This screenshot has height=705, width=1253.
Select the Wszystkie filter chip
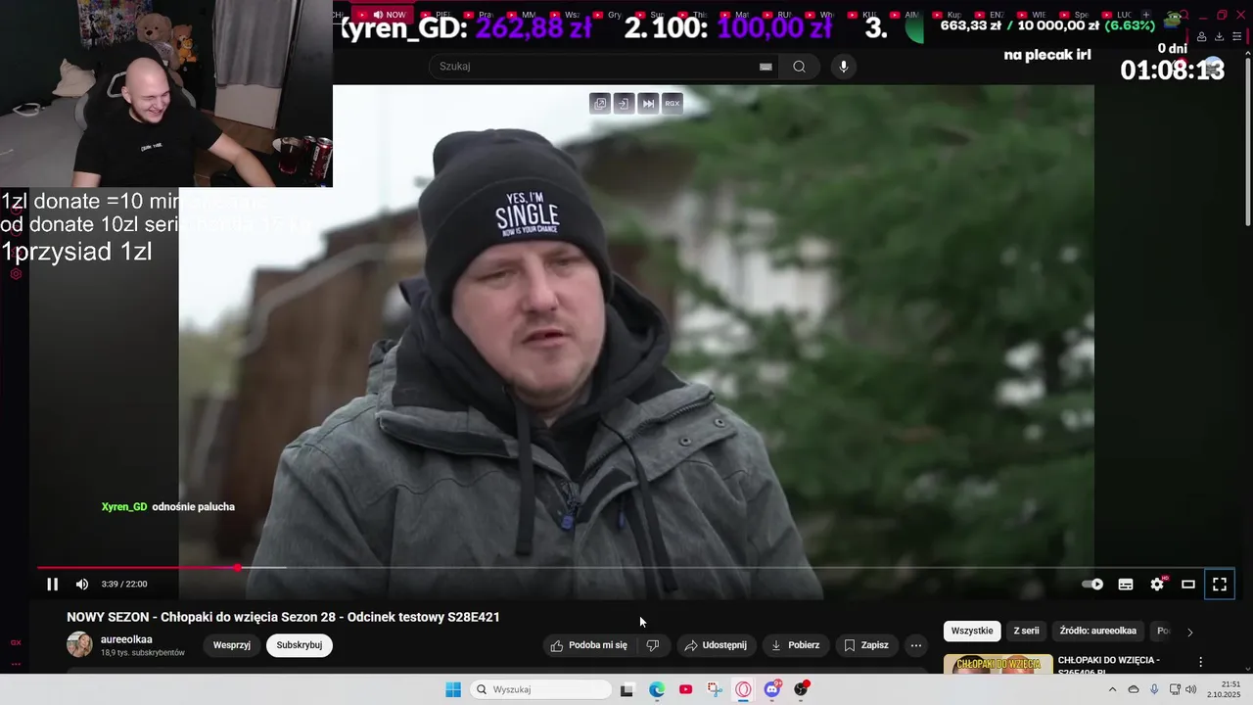(x=972, y=632)
